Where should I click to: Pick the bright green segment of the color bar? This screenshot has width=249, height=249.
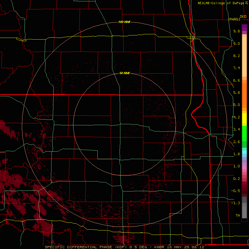coord(244,134)
